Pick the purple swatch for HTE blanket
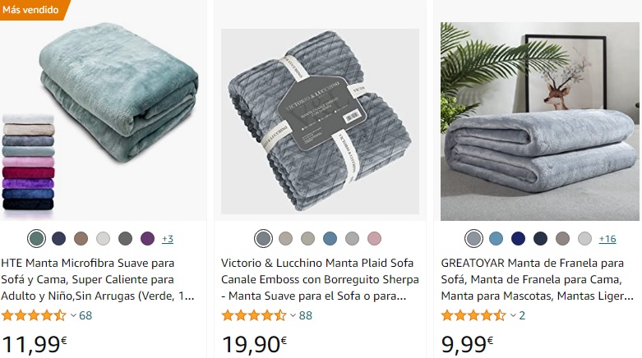This screenshot has height=358, width=642. [x=147, y=239]
